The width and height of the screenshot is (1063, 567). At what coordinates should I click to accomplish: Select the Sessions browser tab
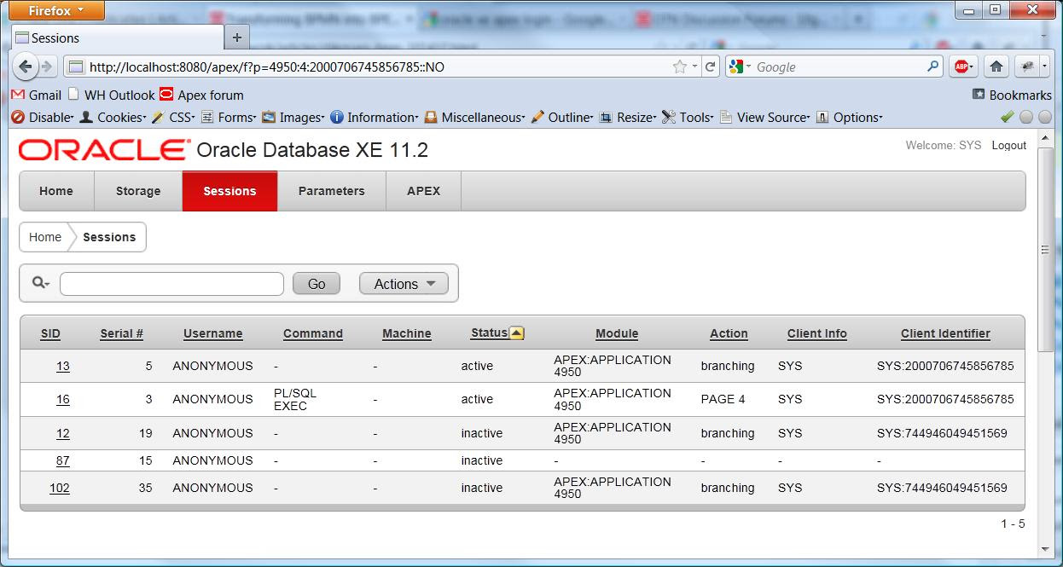[118, 38]
